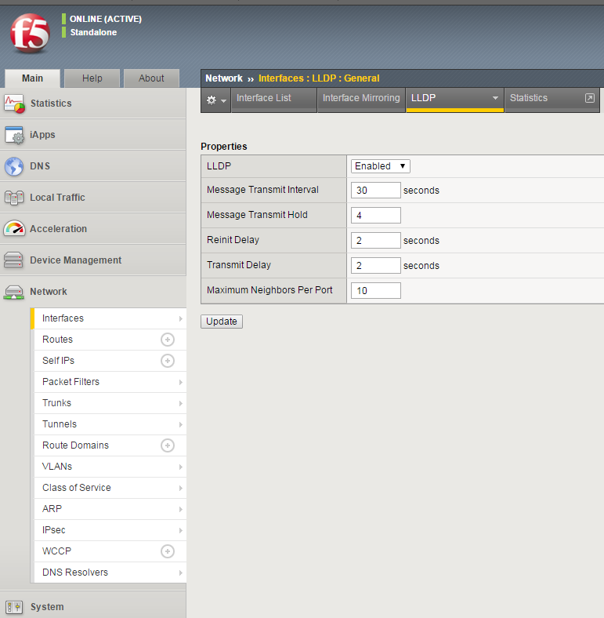Open the Statistics section icon
The height and width of the screenshot is (618, 604).
coord(15,104)
